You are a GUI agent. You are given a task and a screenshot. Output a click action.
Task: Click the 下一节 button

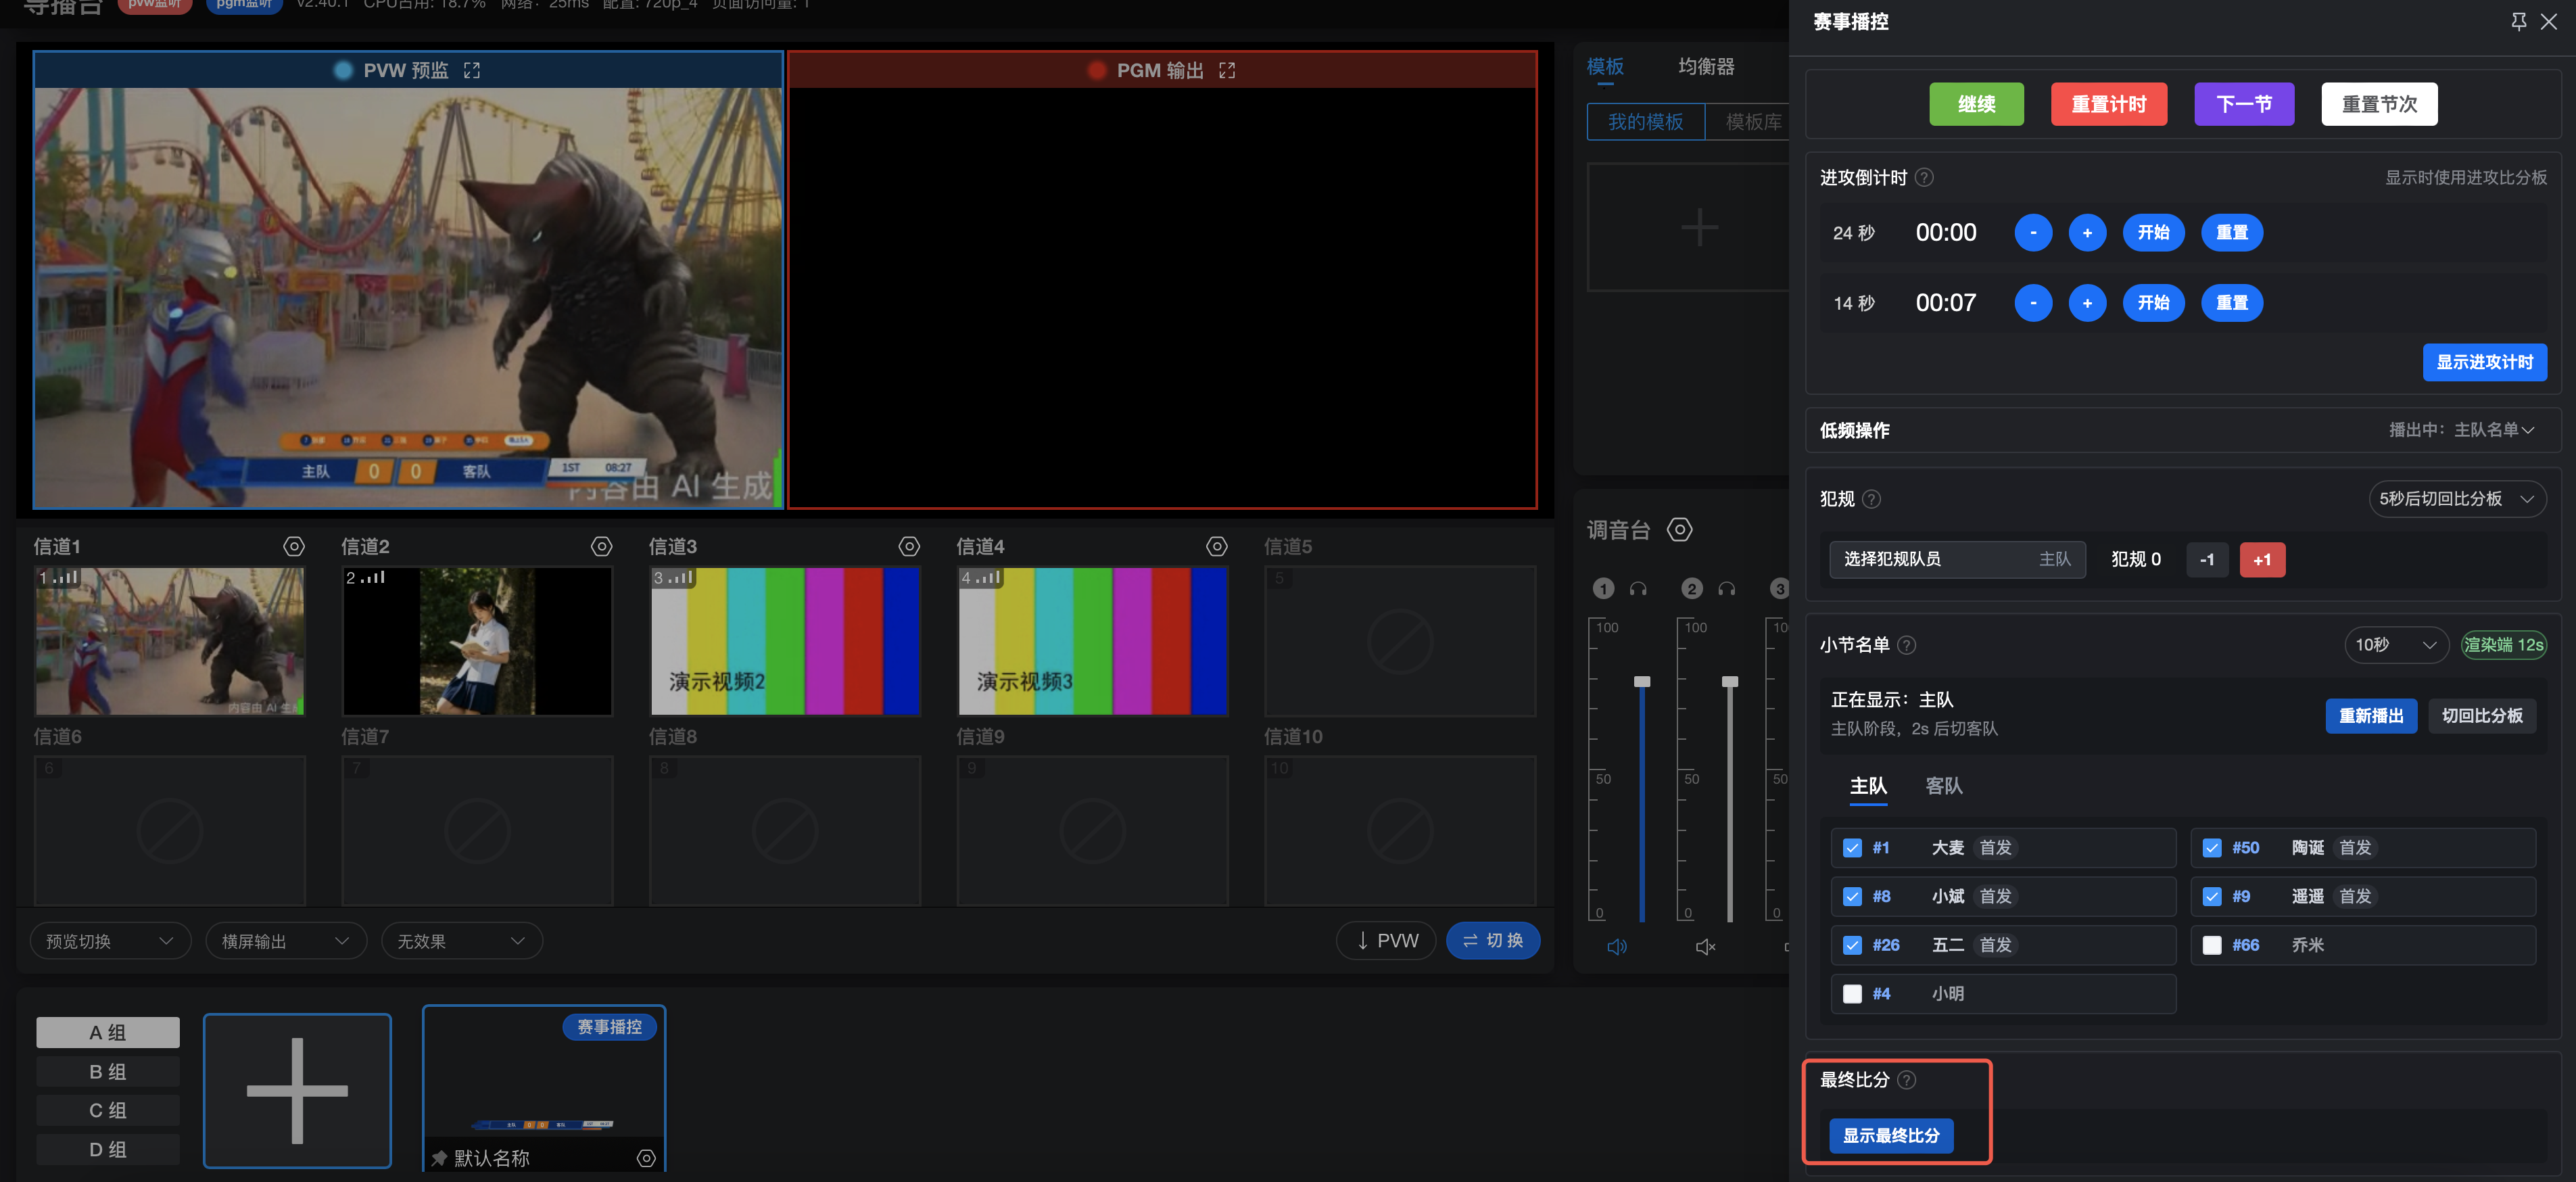[2244, 104]
